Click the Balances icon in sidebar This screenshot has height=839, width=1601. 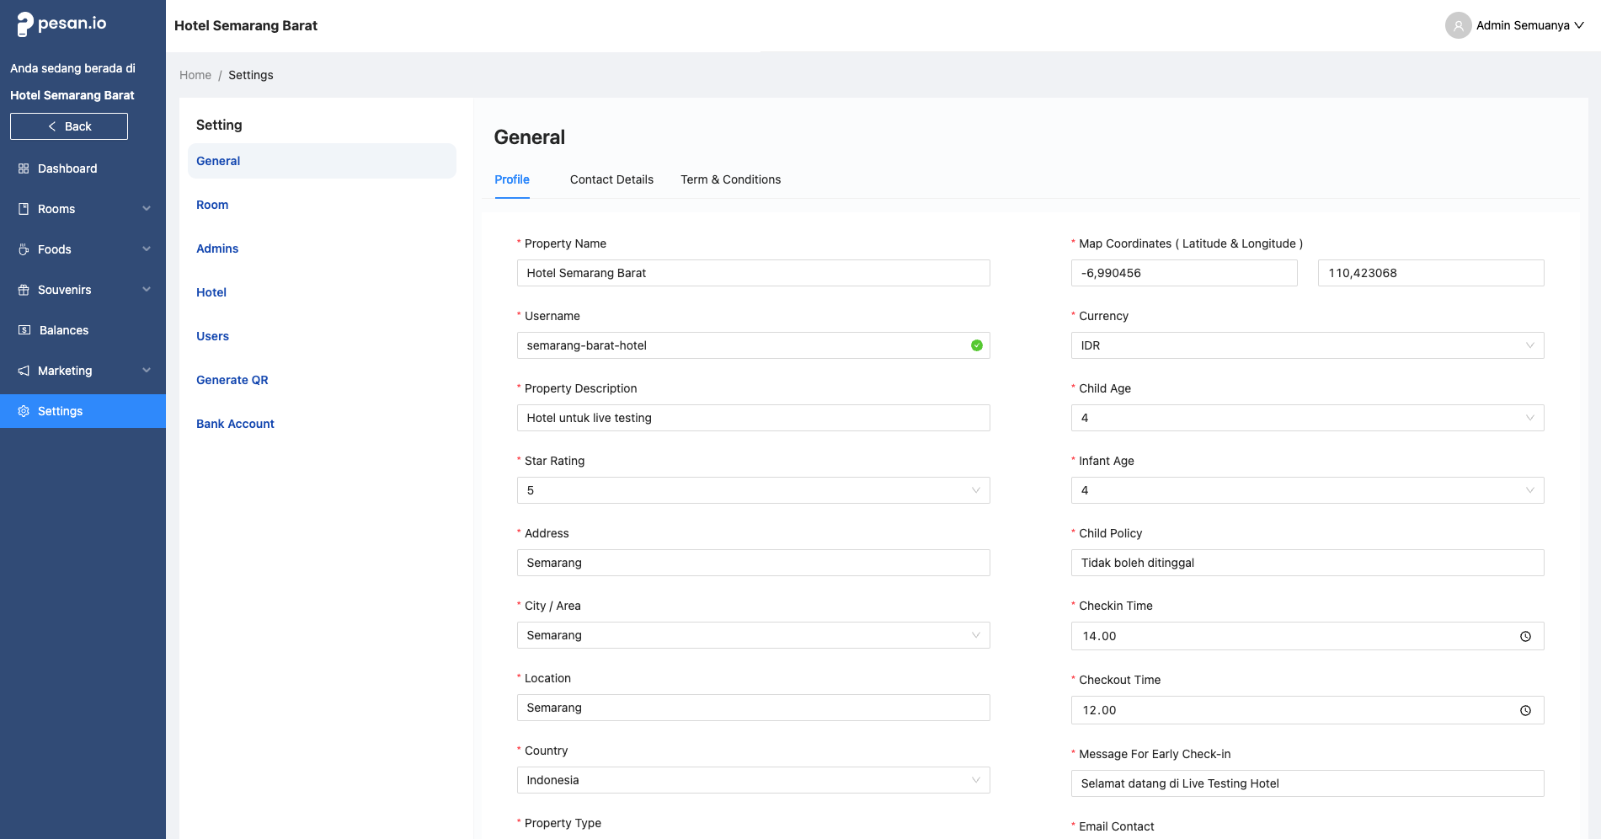(24, 330)
